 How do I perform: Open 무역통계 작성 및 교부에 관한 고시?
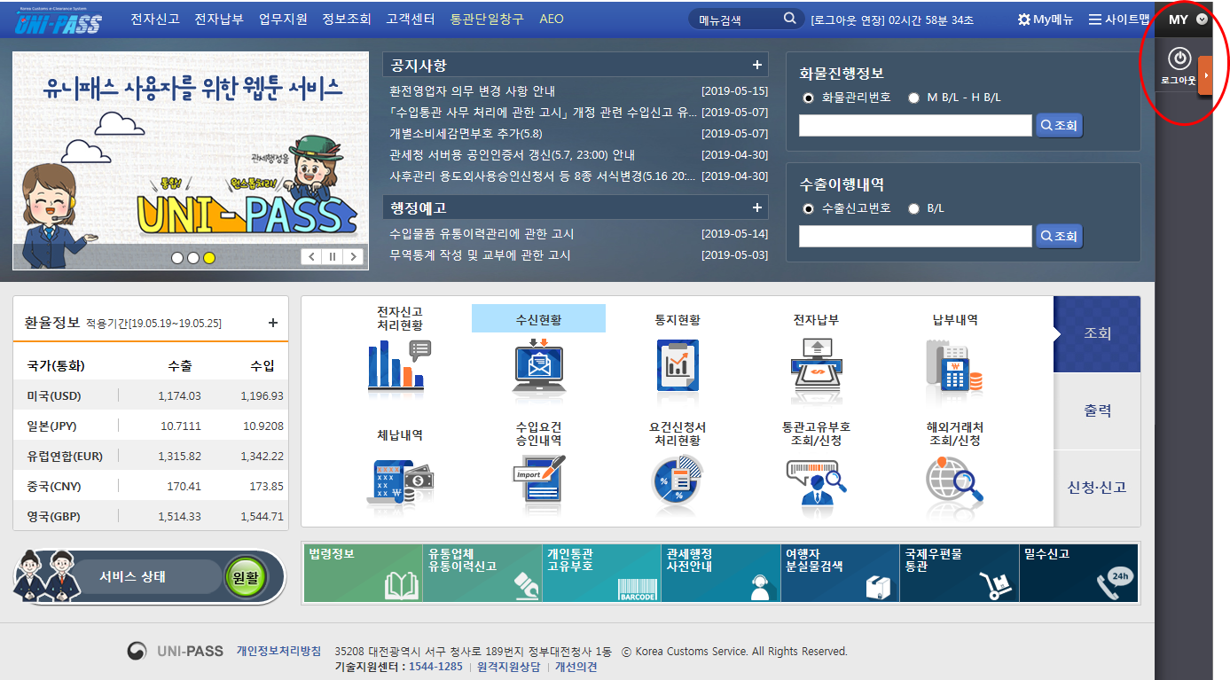tap(480, 255)
